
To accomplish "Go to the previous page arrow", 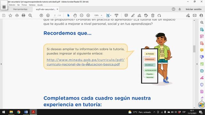I will point(41,16).
